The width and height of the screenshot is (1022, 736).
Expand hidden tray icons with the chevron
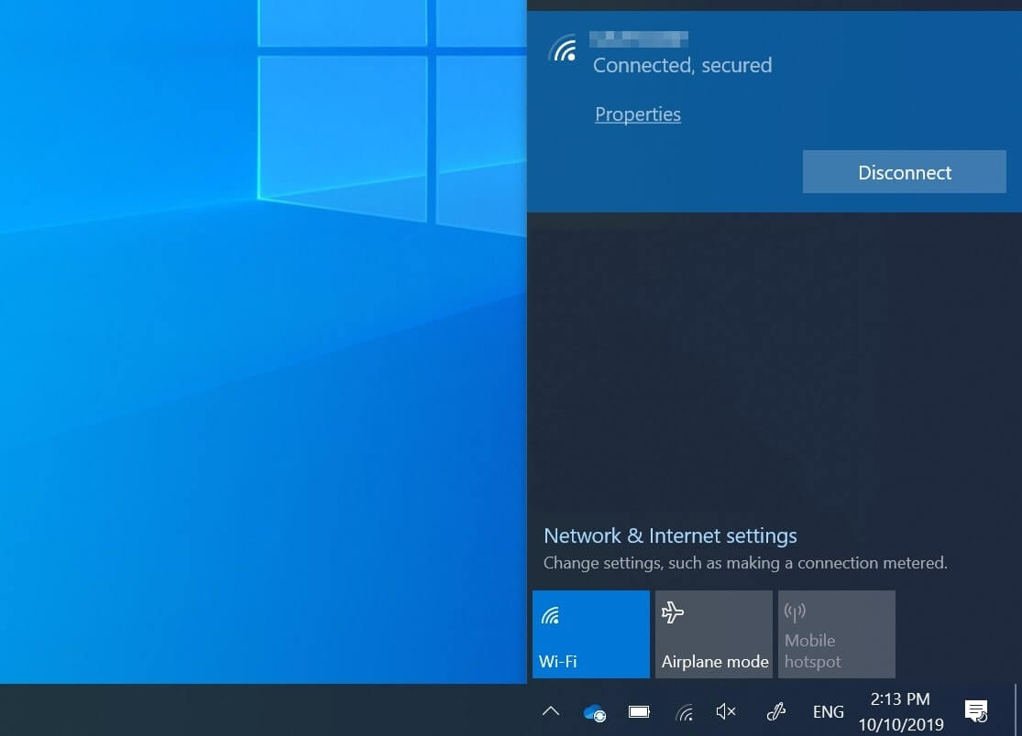click(550, 711)
